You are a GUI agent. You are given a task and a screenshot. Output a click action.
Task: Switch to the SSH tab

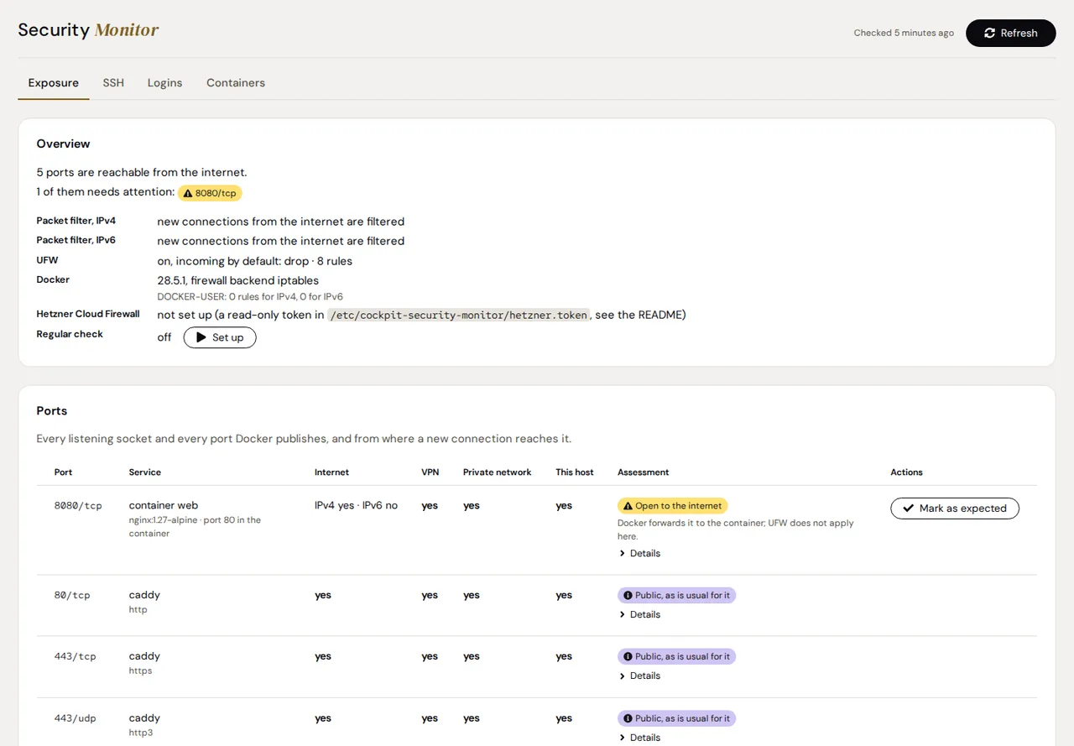[x=113, y=82]
